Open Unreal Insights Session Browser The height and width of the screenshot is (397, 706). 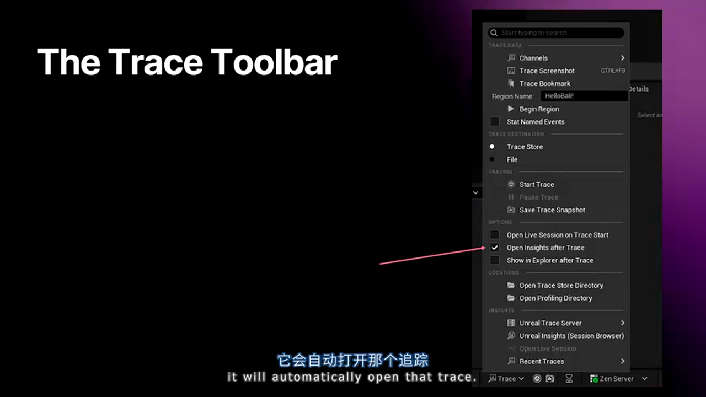571,335
